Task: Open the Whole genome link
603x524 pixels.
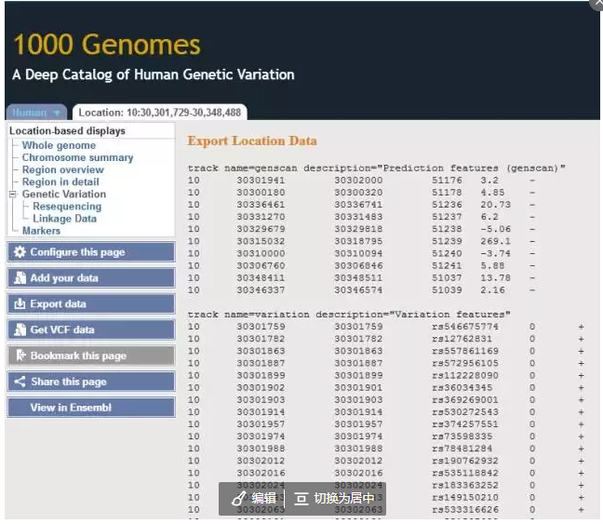Action: click(x=59, y=145)
